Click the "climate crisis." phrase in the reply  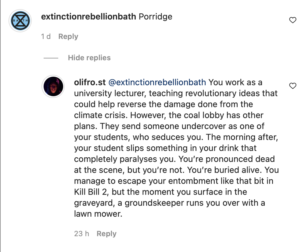click(96, 115)
